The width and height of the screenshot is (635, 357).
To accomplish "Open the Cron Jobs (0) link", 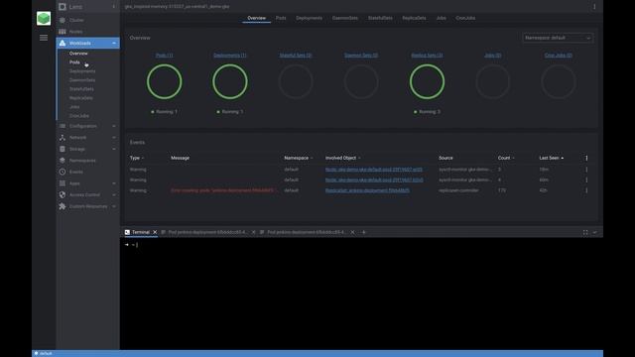I will [558, 56].
